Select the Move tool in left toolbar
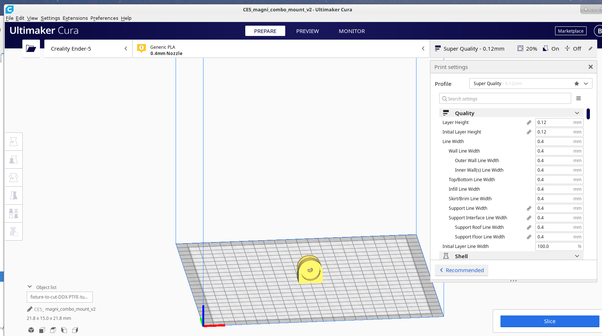The image size is (602, 336). (14, 142)
